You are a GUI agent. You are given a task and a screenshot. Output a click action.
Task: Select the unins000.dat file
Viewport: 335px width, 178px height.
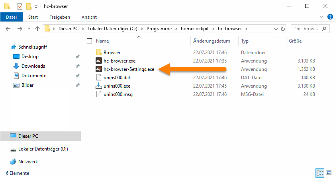click(x=117, y=77)
